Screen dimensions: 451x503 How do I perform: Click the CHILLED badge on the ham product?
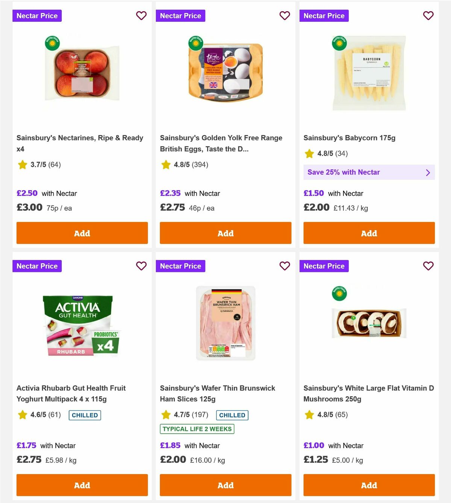pos(232,415)
